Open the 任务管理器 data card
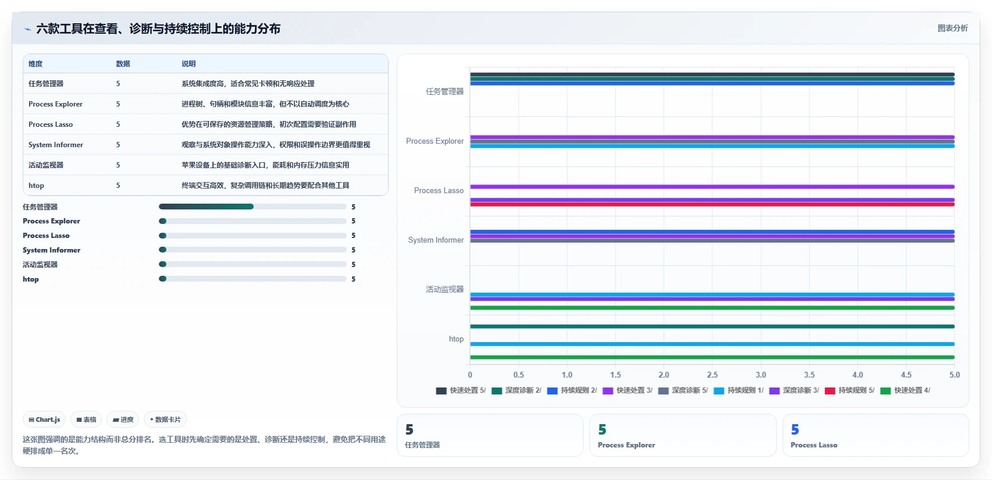 click(x=490, y=435)
